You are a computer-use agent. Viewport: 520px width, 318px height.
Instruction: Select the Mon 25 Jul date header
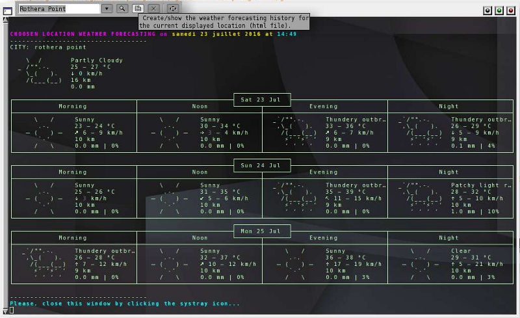pyautogui.click(x=261, y=232)
